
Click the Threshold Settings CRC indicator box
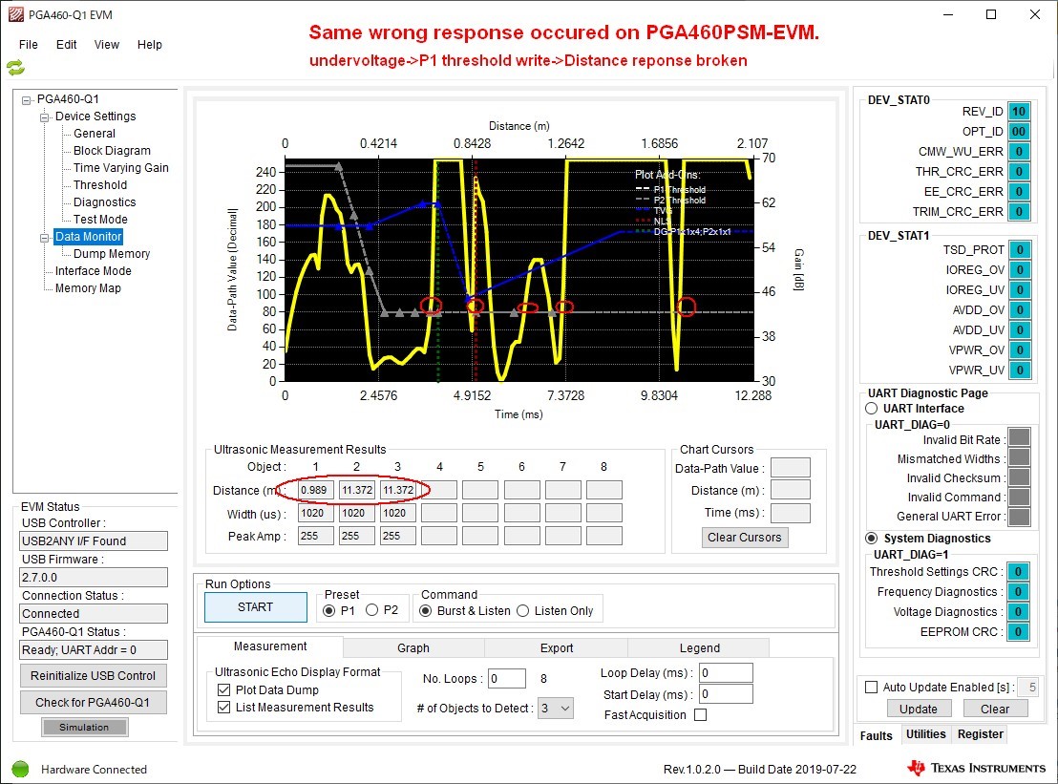click(1018, 571)
